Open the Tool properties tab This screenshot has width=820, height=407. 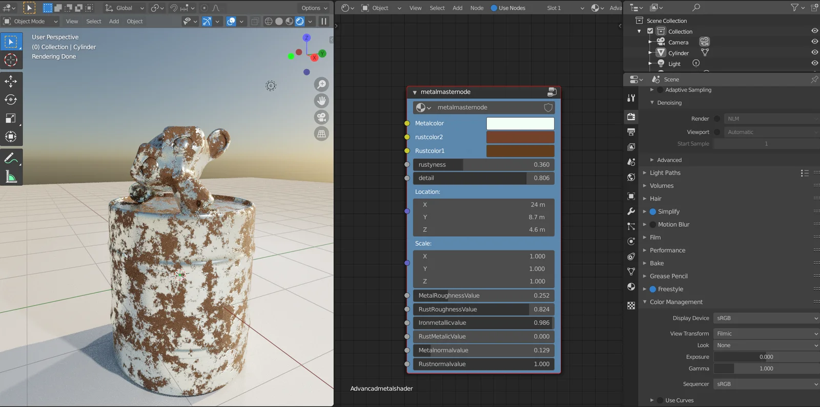tap(631, 98)
